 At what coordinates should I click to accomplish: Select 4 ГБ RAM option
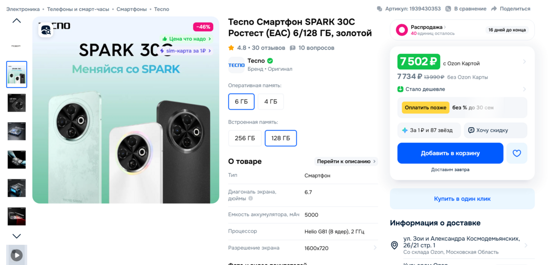click(x=270, y=102)
